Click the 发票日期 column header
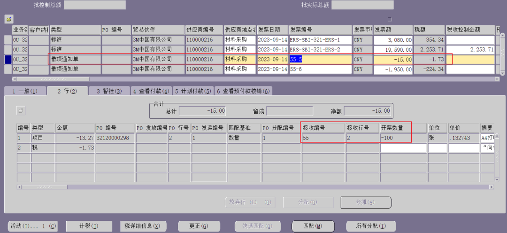The image size is (507, 233). tap(272, 30)
